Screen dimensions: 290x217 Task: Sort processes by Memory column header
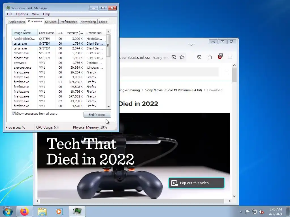(75, 33)
